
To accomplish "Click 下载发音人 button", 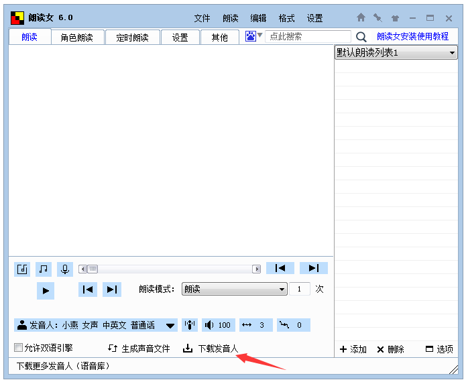I will (x=211, y=348).
